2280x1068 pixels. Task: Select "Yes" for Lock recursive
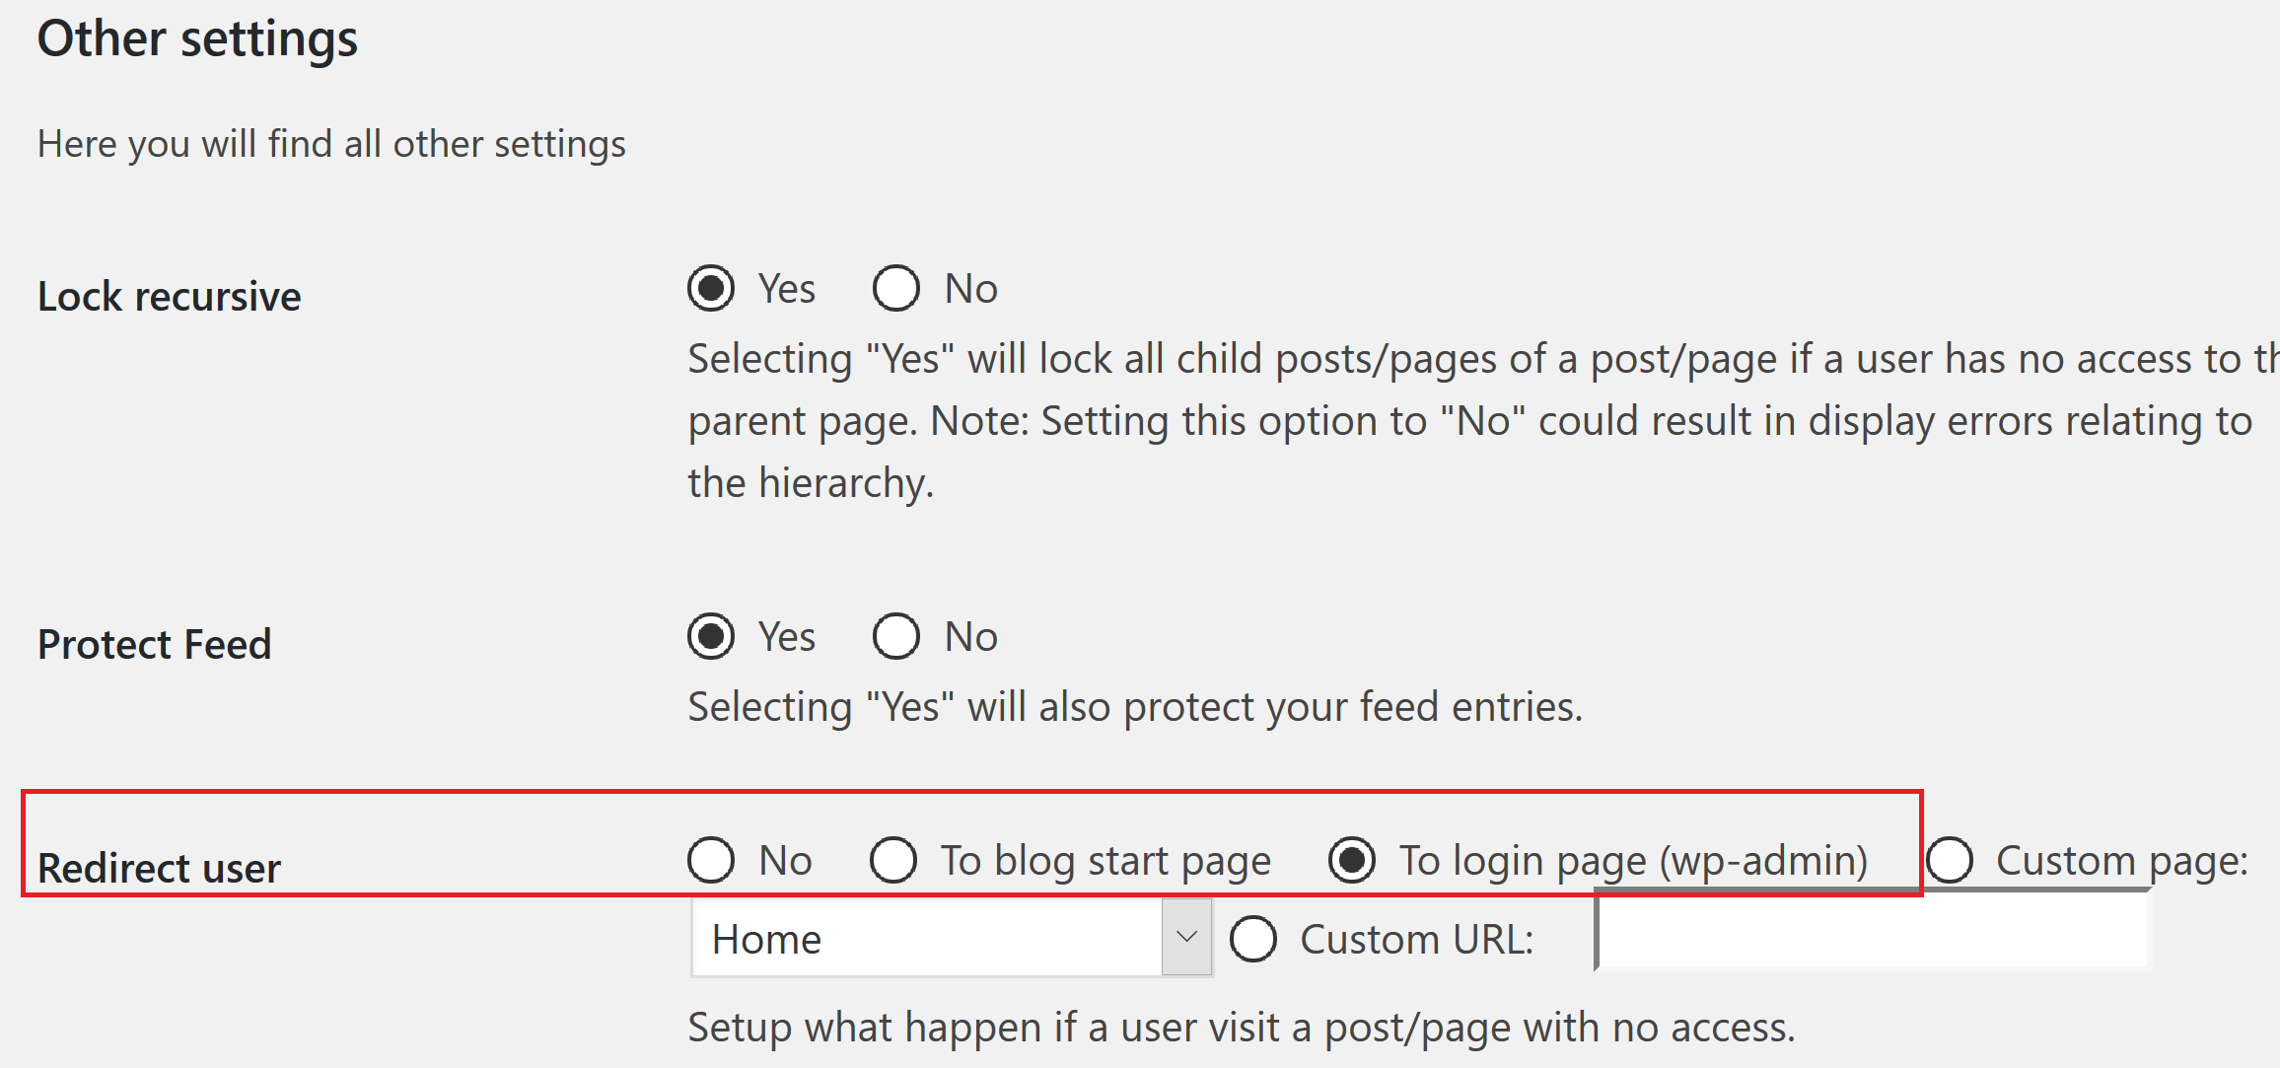pyautogui.click(x=711, y=288)
